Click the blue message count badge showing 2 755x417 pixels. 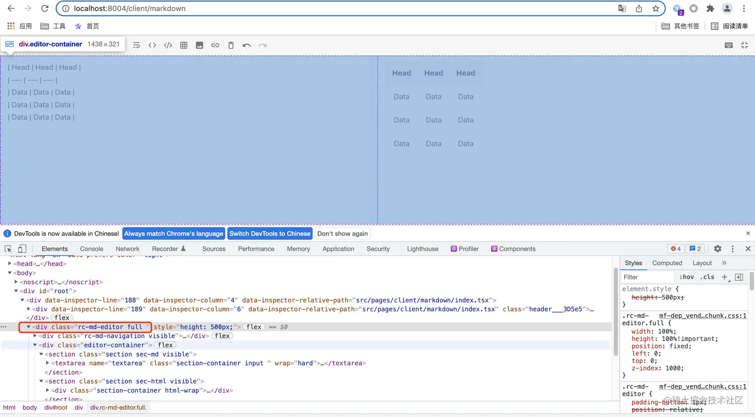(696, 249)
